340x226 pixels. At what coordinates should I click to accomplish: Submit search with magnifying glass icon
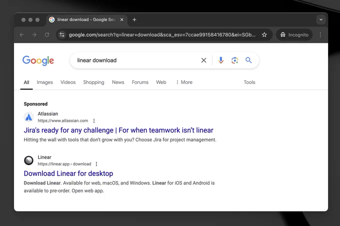tap(248, 60)
